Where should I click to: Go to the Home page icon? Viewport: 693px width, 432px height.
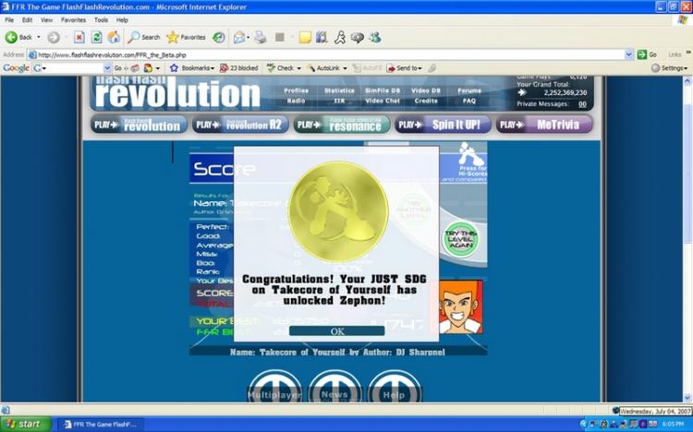114,38
